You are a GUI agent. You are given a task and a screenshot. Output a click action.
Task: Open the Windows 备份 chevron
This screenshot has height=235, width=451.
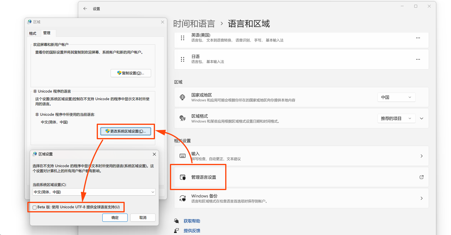pos(422,198)
